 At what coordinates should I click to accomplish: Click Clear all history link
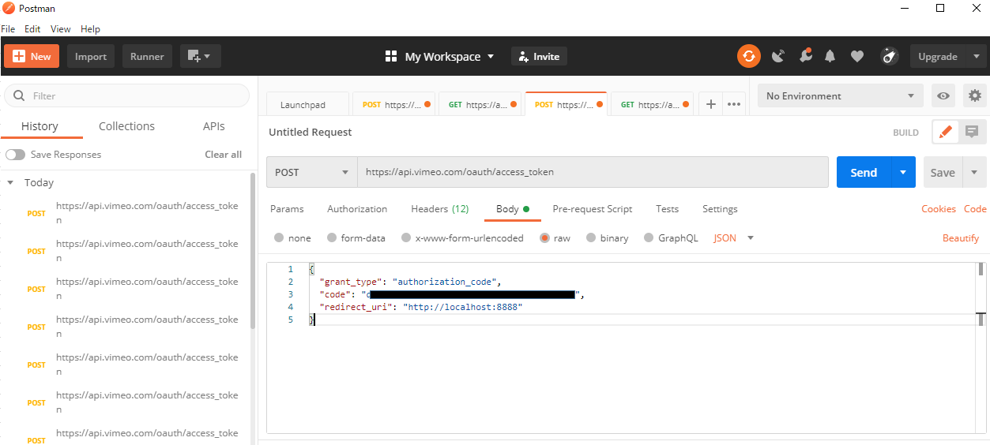[x=224, y=155]
